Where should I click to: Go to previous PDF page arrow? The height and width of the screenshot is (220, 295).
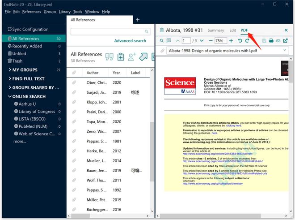(x=177, y=41)
